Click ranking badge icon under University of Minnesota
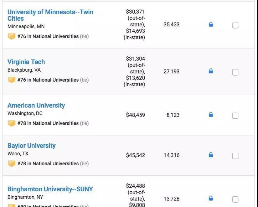This screenshot has width=258, height=207. (x=12, y=36)
